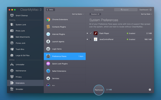This screenshot has height=100, width=161.
Task: Toggle JavaControlPanel Enabled state
Action: (131, 39)
